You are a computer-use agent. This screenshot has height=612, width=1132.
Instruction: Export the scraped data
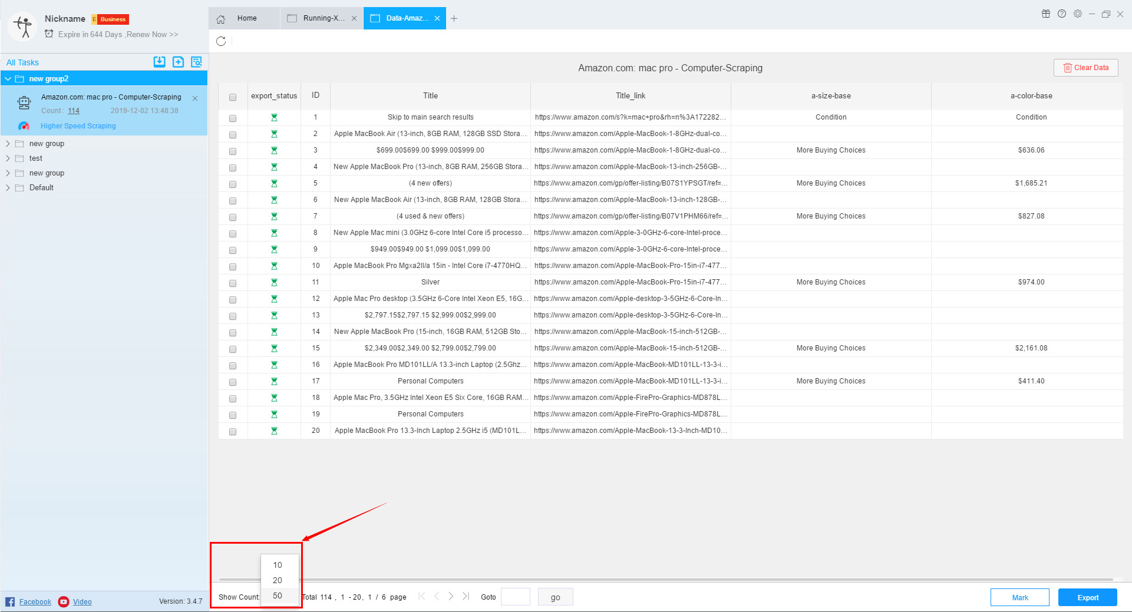1087,597
